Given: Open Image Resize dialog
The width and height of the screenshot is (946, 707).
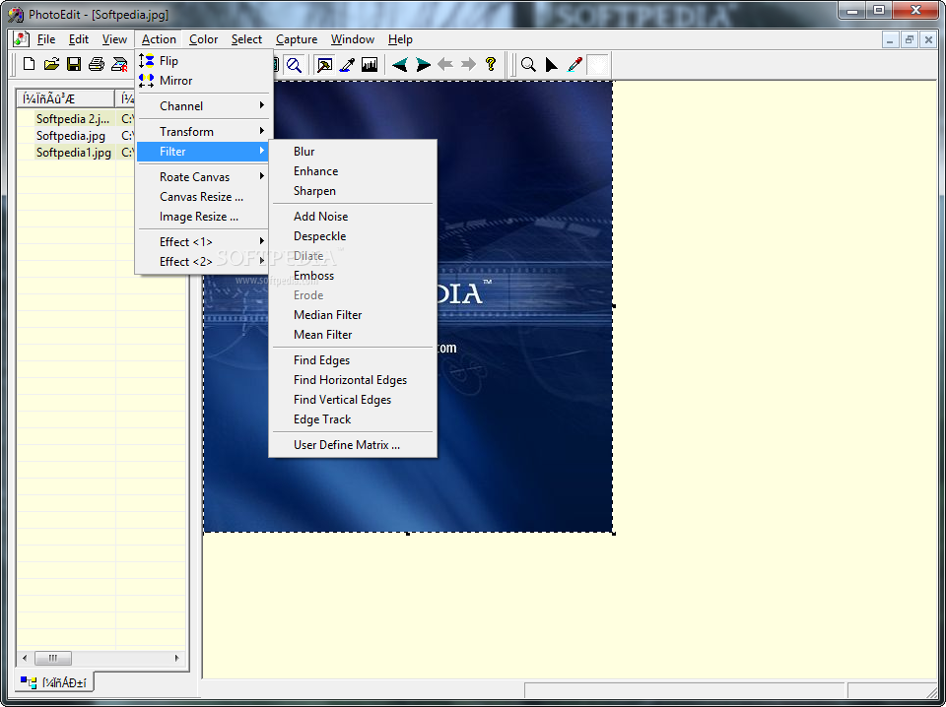Looking at the screenshot, I should (x=205, y=217).
